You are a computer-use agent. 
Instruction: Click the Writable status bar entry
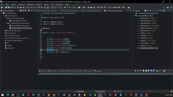81,91
